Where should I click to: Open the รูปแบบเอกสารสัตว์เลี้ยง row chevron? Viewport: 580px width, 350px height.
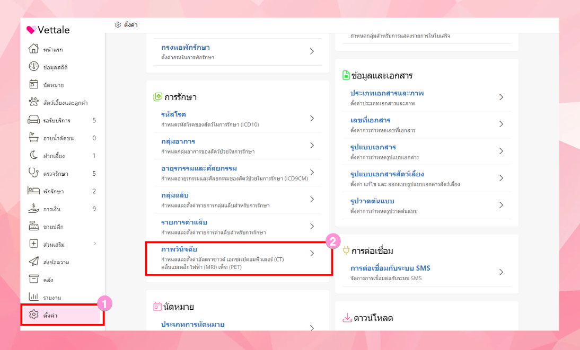(501, 178)
